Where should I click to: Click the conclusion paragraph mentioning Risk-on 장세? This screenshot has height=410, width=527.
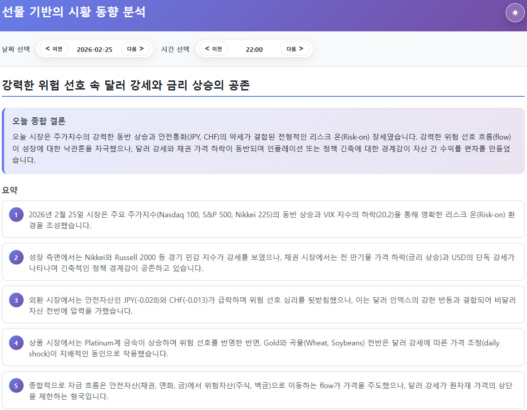(x=262, y=148)
